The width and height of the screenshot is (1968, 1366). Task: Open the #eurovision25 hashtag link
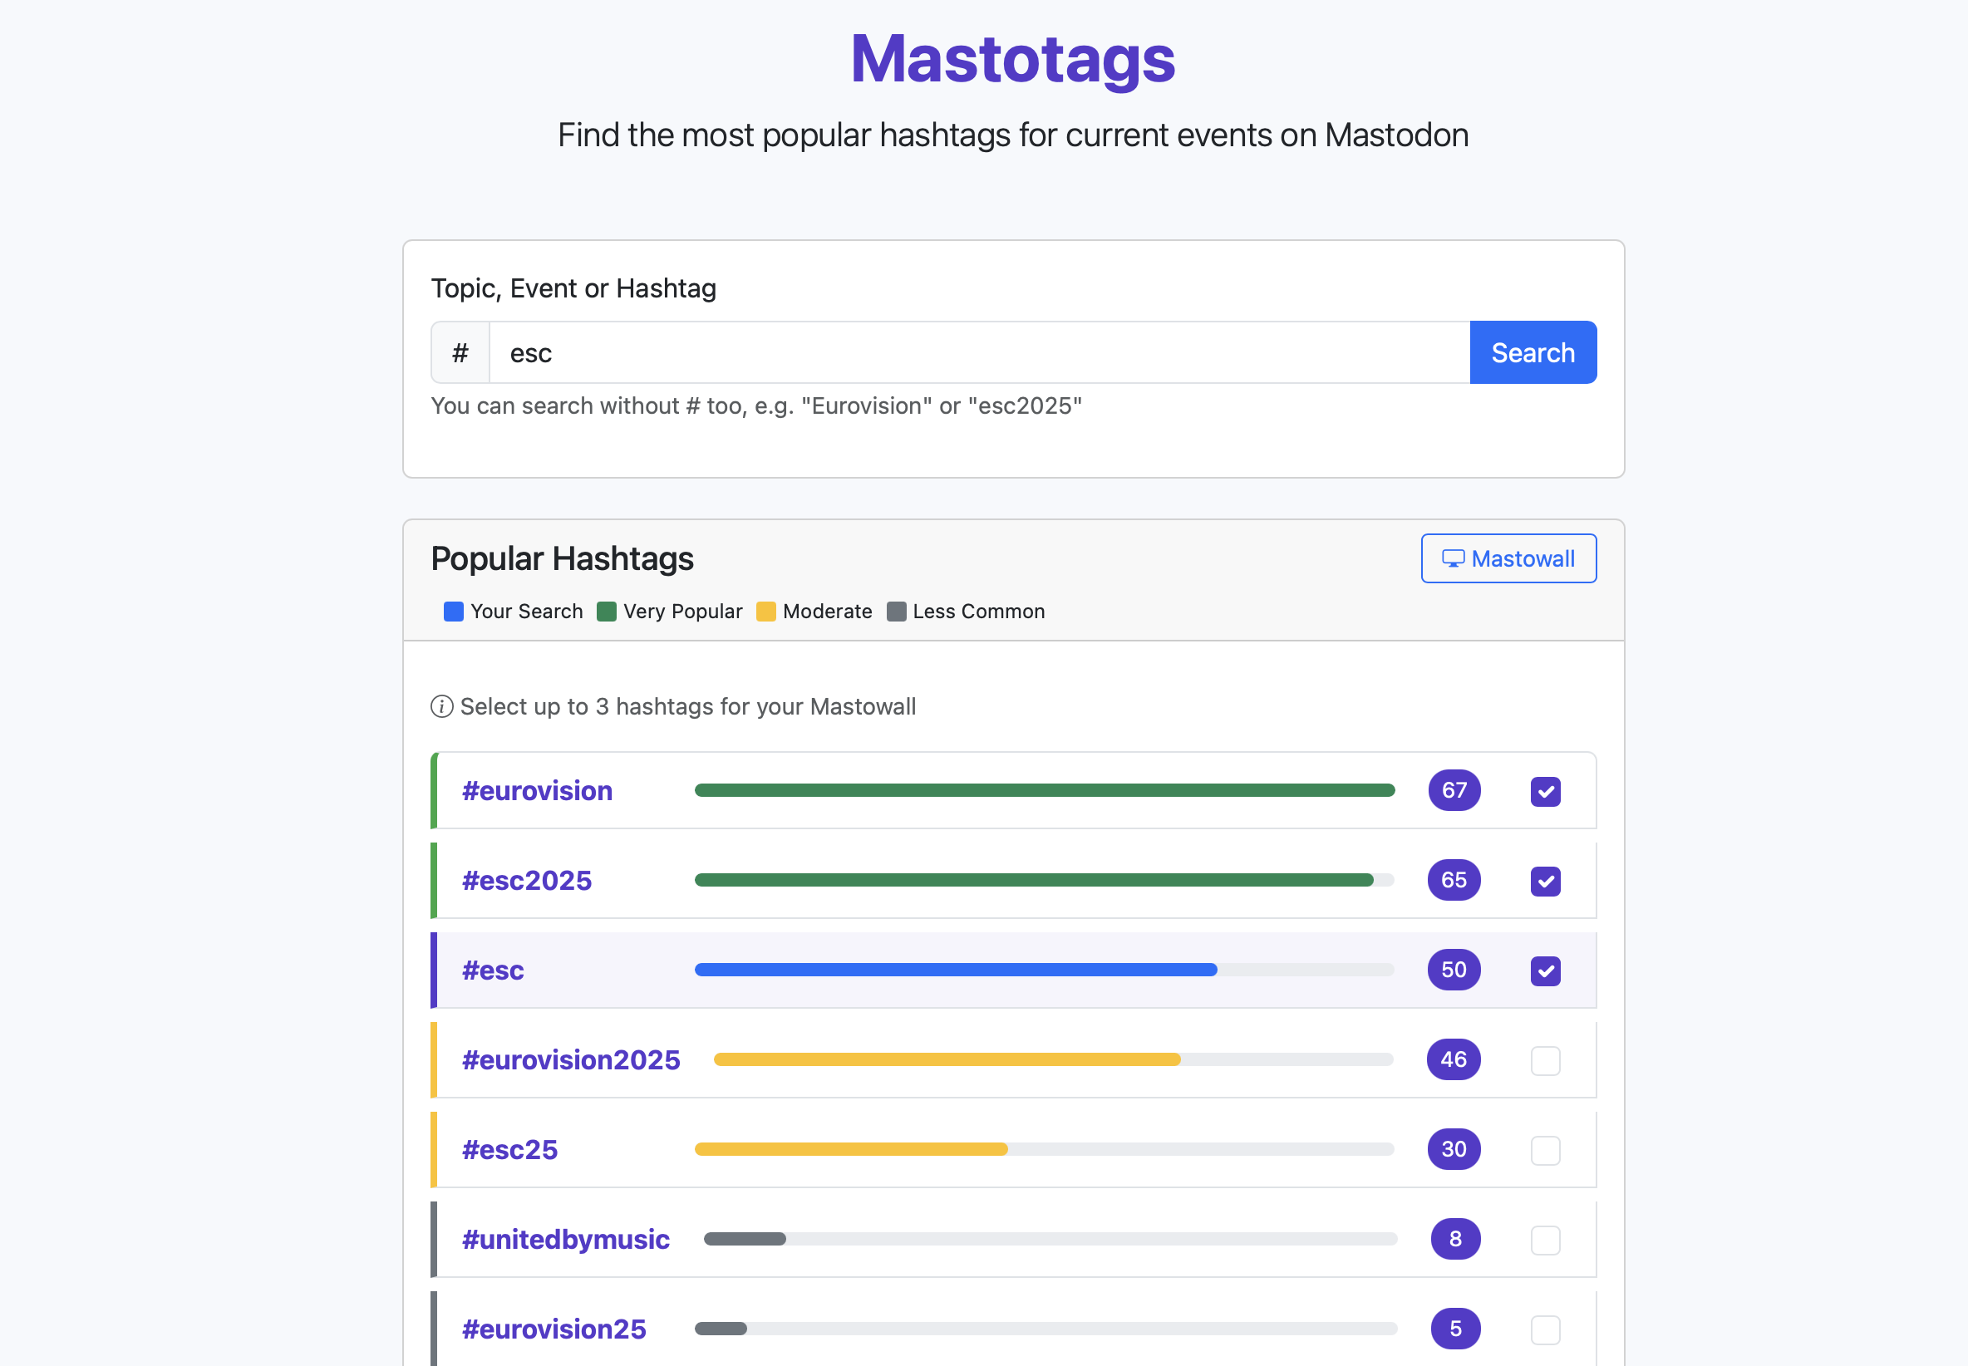tap(553, 1330)
